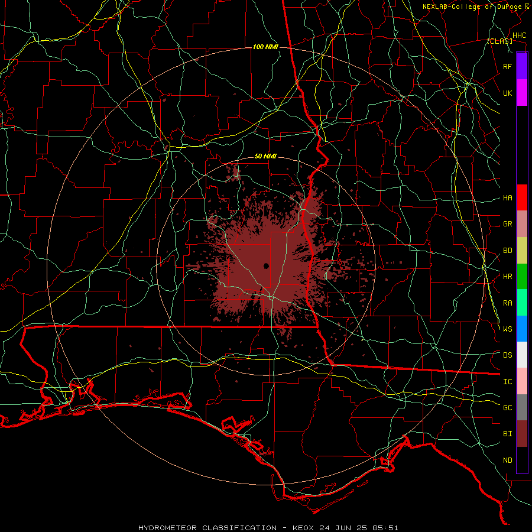Click the [CLAS] units label
The image size is (532, 532).
coord(499,41)
